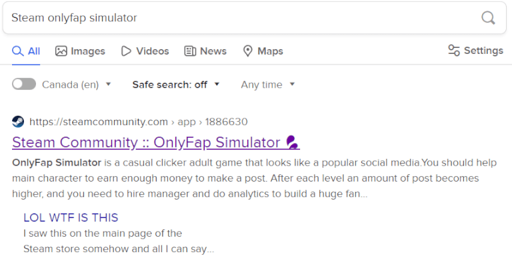The width and height of the screenshot is (512, 272).
Task: Click the Videos tab play icon
Action: click(x=126, y=51)
